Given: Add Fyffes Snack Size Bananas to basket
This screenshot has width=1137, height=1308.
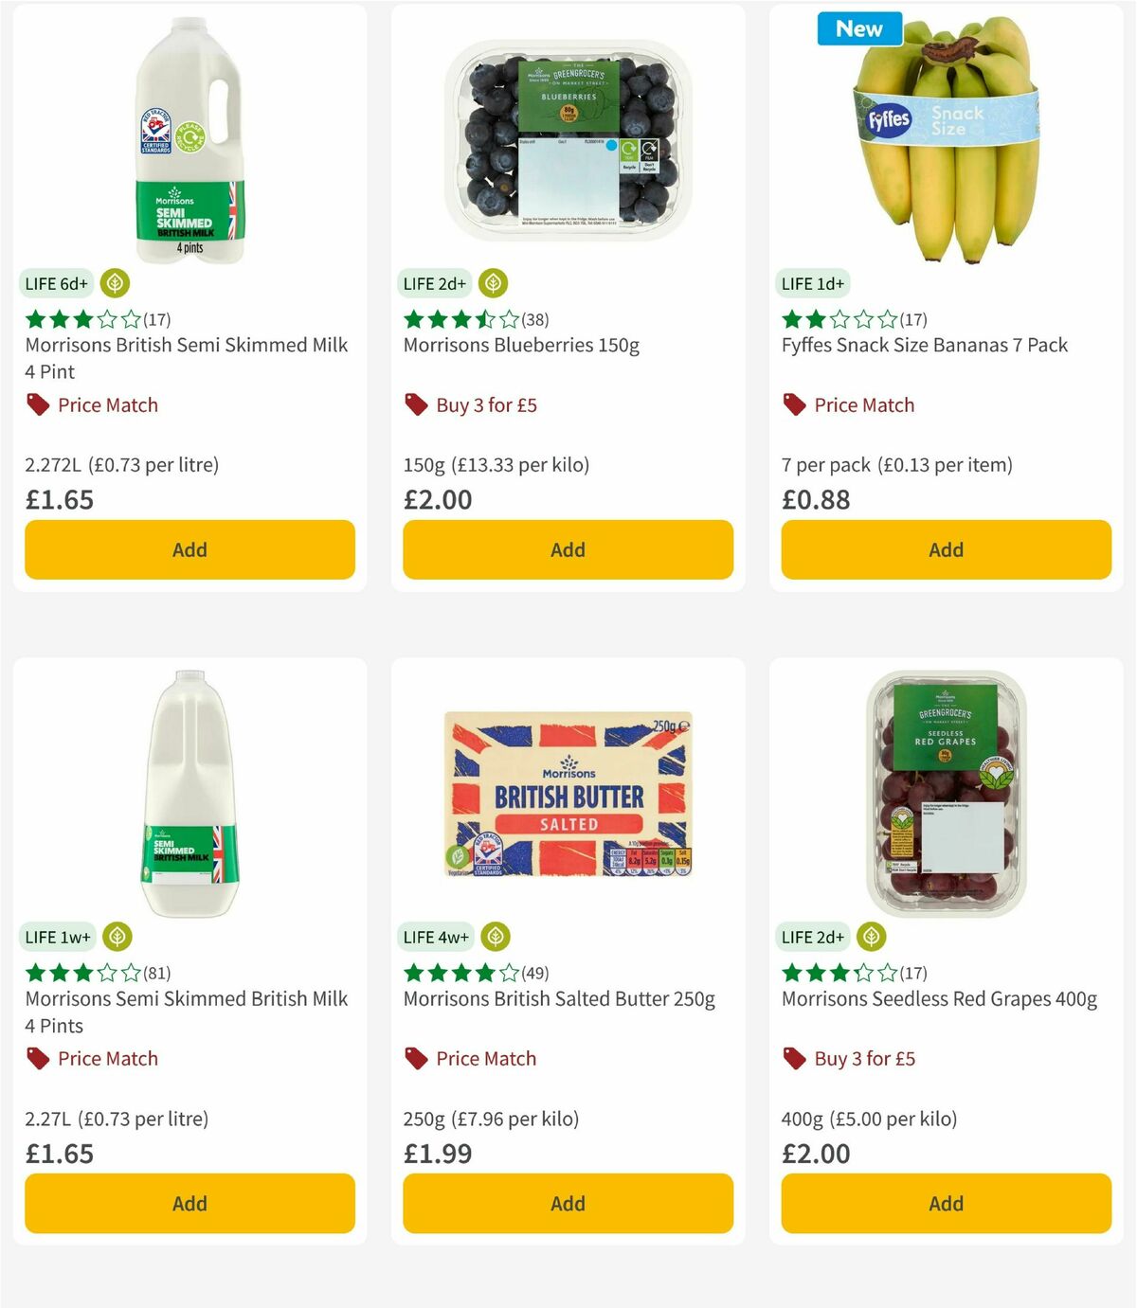Looking at the screenshot, I should pos(946,549).
